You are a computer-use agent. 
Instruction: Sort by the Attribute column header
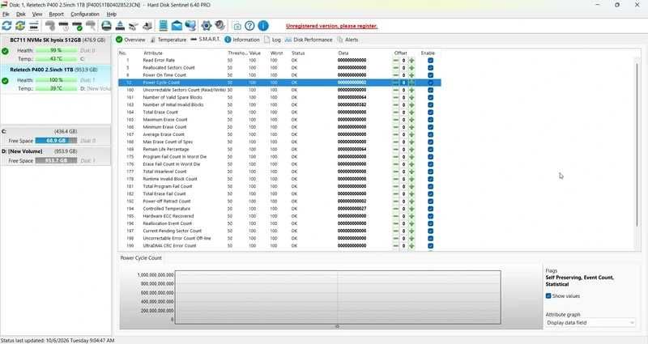click(x=153, y=53)
